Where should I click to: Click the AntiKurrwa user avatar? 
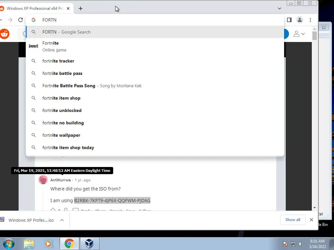[43, 180]
